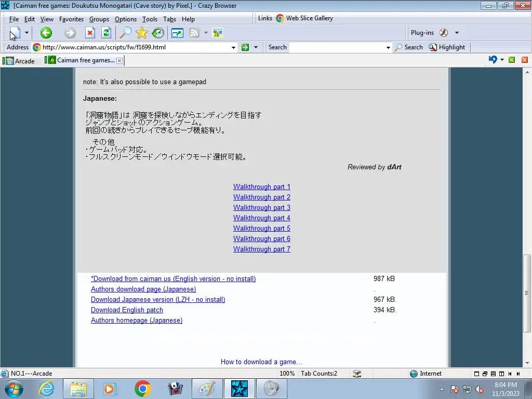The height and width of the screenshot is (399, 532).
Task: Click the full screen window icon
Action: click(177, 33)
